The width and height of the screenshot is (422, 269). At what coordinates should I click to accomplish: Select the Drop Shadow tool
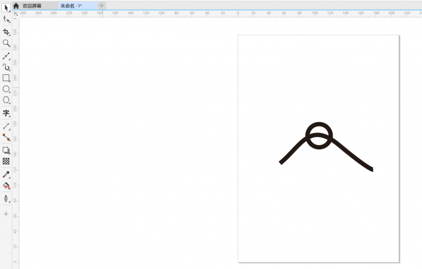[6, 150]
